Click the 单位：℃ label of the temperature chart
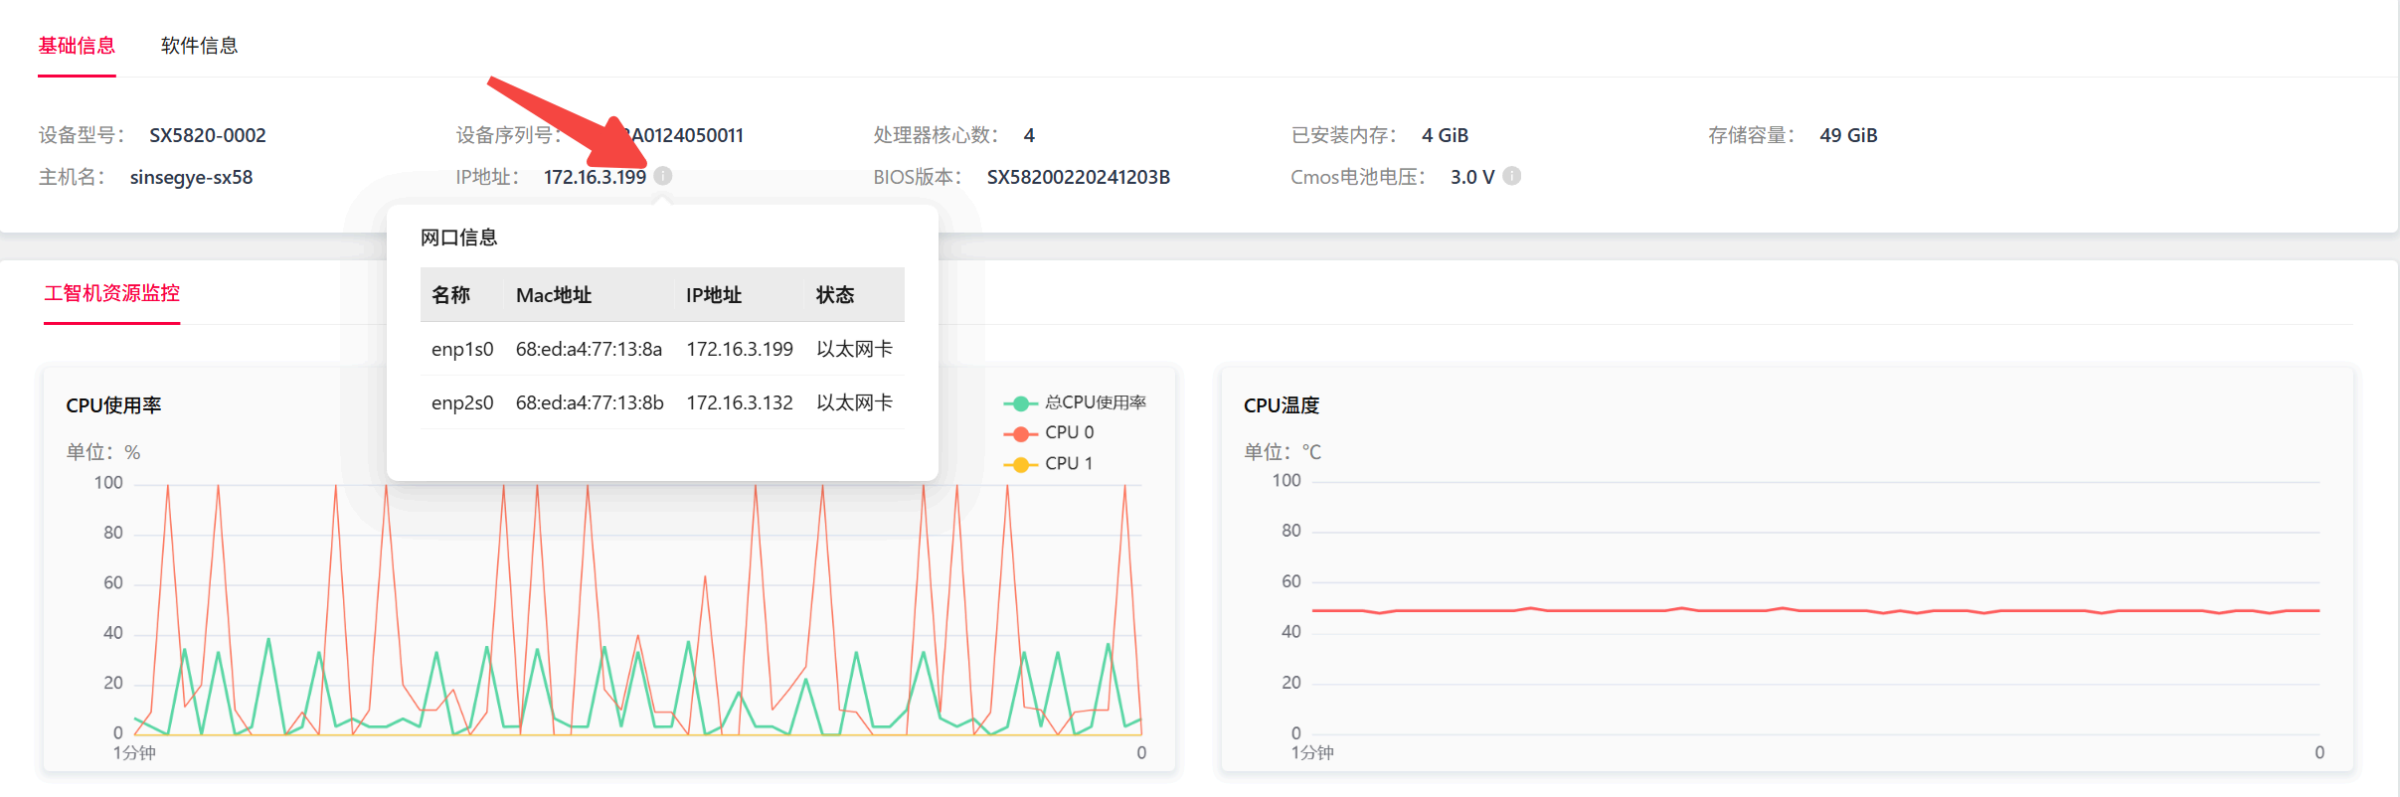The height and width of the screenshot is (797, 2400). (x=1283, y=452)
